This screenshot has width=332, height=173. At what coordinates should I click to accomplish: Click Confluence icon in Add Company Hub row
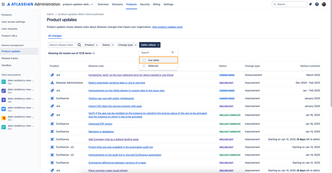tap(52, 139)
